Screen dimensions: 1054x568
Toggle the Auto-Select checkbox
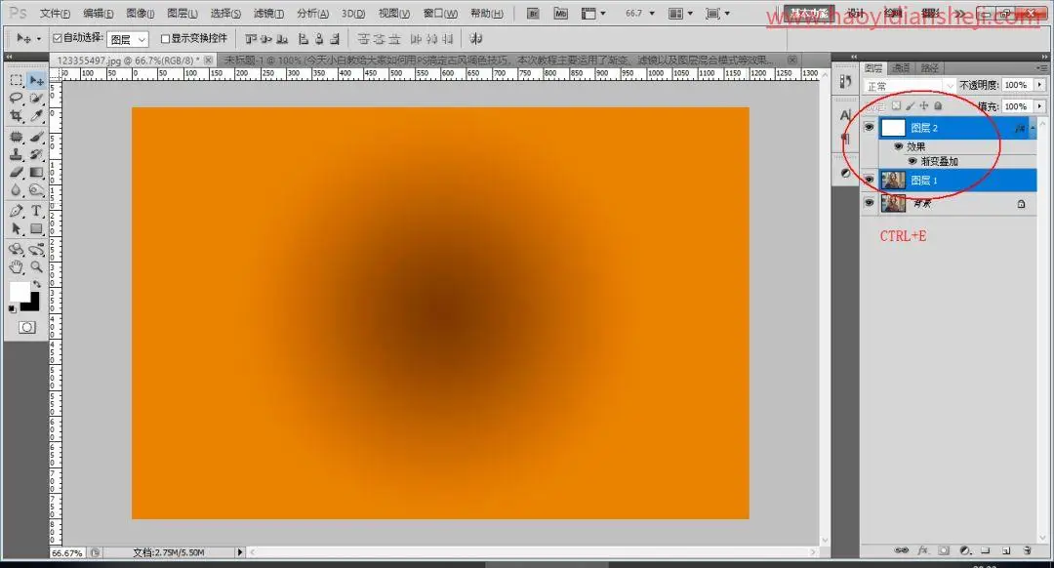coord(58,38)
